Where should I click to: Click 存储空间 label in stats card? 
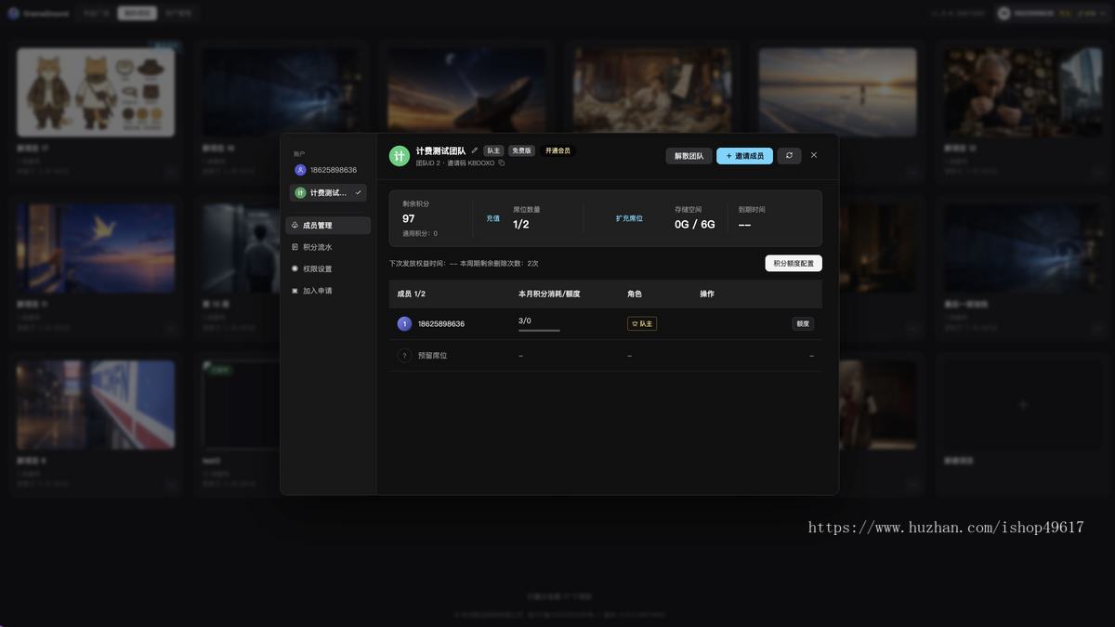[689, 210]
